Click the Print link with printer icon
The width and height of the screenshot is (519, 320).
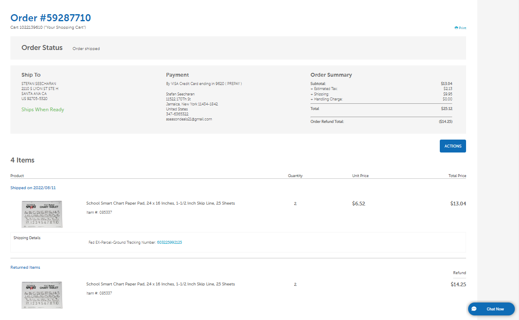(x=460, y=28)
